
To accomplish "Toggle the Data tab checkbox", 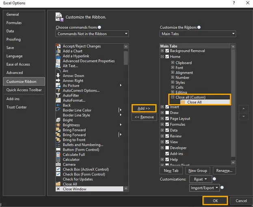I will pos(167,130).
